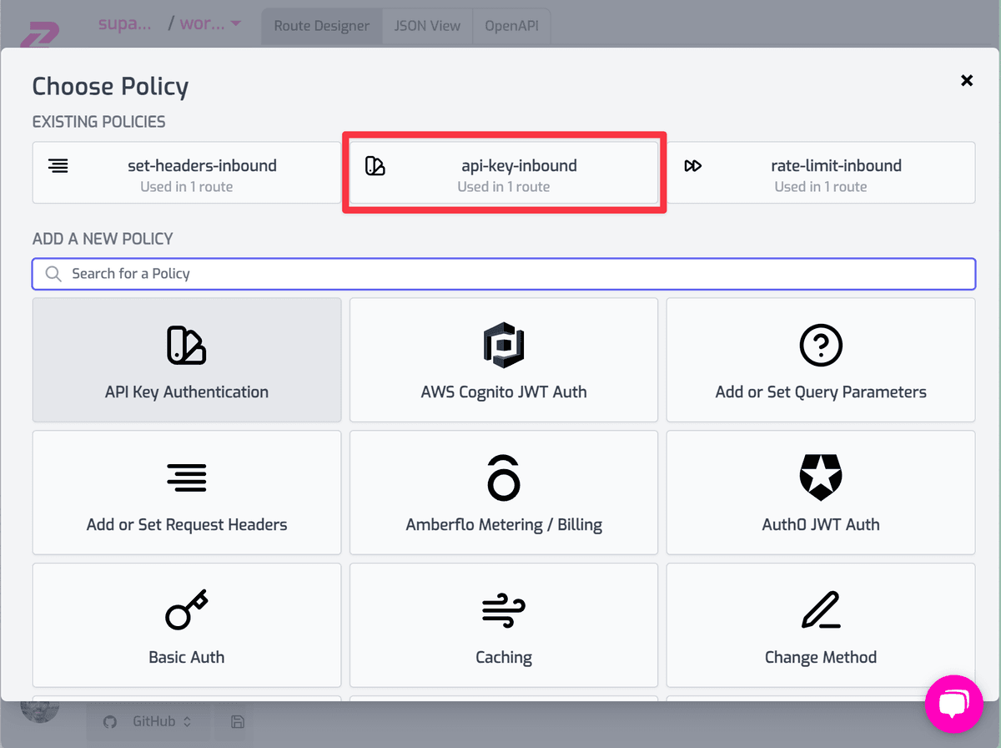Switch to the Route Designer tab
This screenshot has height=748, width=1001.
(x=322, y=26)
